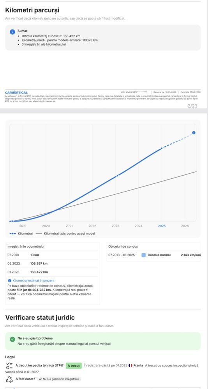The image size is (208, 389).
Task: Select the 02.2023 odometer record row
Action: coord(53,264)
